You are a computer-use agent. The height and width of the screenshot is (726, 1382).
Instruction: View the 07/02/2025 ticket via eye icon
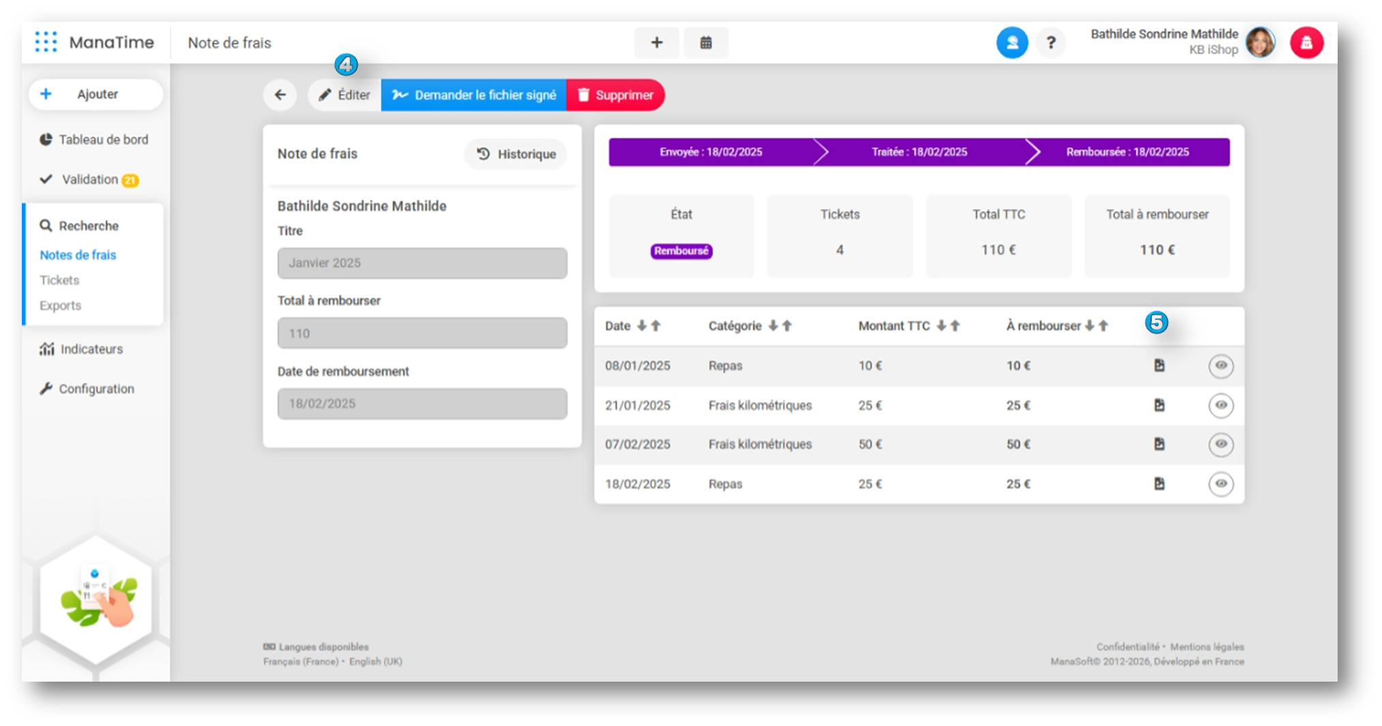coord(1220,444)
